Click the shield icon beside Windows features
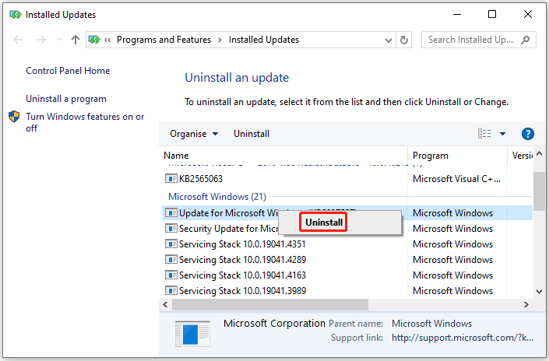Screen dimensions: 549x361 (x=14, y=117)
